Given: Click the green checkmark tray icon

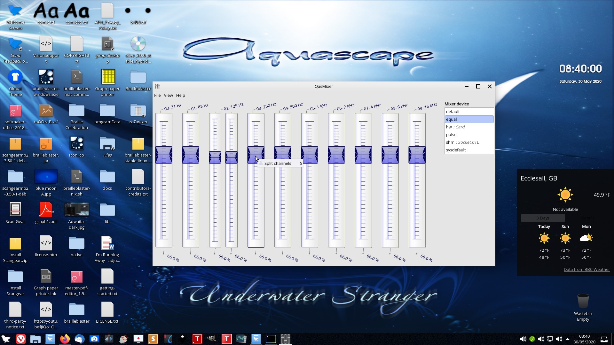Looking at the screenshot, I should [532, 339].
